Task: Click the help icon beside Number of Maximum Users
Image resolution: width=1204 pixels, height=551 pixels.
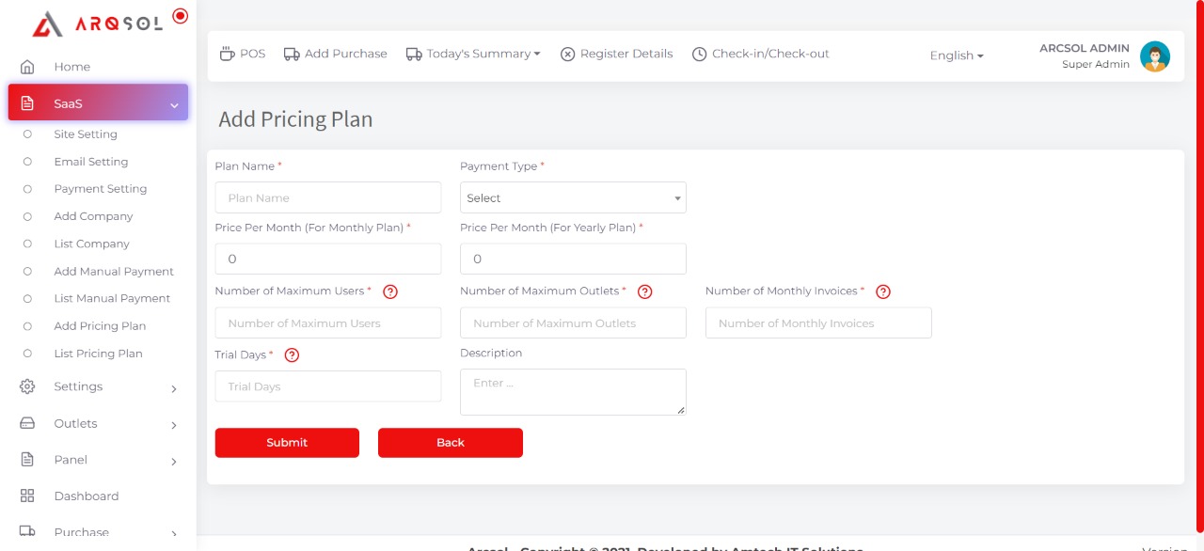Action: pos(390,291)
